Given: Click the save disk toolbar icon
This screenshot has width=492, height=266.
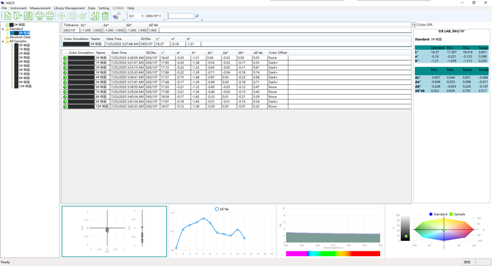Looking at the screenshot, I should click(x=28, y=16).
